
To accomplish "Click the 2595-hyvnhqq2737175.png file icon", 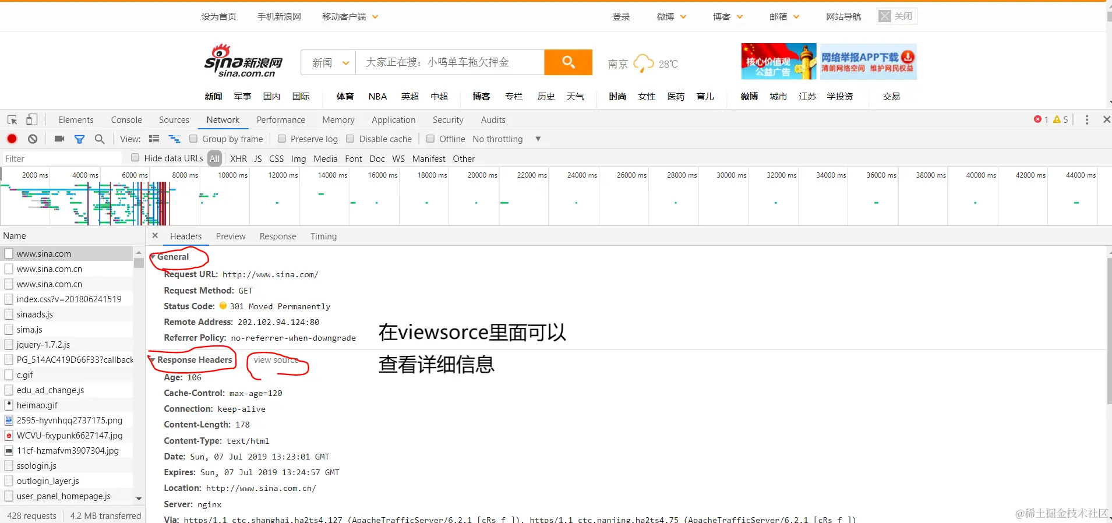I will click(x=9, y=420).
